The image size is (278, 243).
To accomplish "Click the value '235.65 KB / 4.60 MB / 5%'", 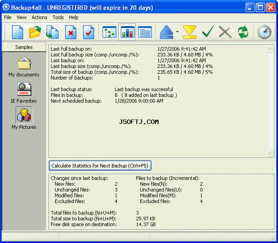I will coord(185,72).
